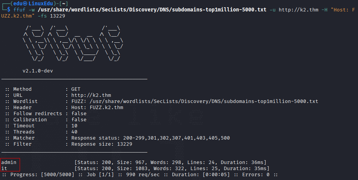Click the ffuf ASCII art logo

tap(73, 43)
